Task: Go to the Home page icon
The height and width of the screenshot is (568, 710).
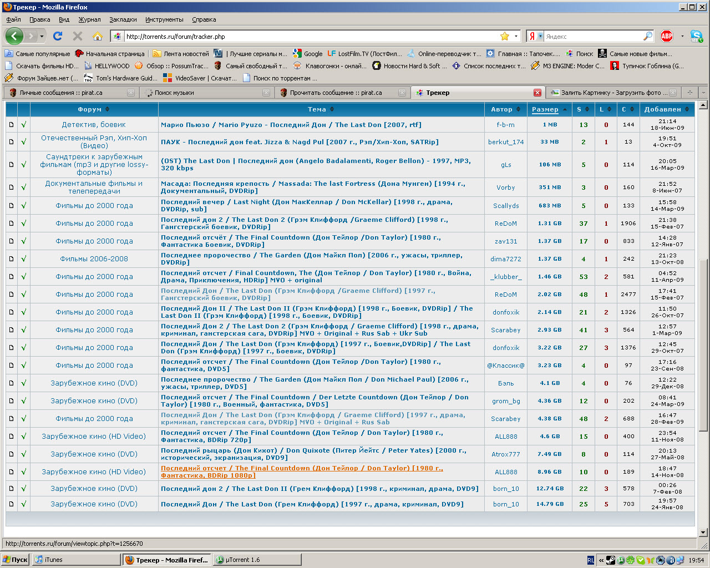Action: point(98,36)
